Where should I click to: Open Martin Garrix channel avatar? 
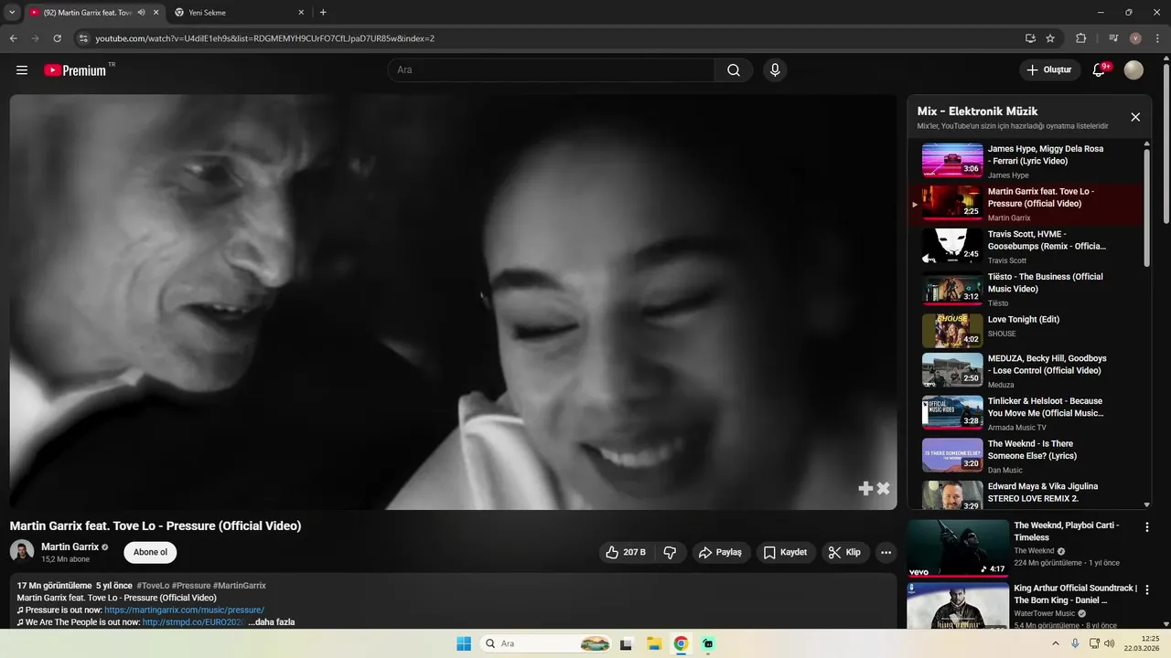pyautogui.click(x=22, y=551)
